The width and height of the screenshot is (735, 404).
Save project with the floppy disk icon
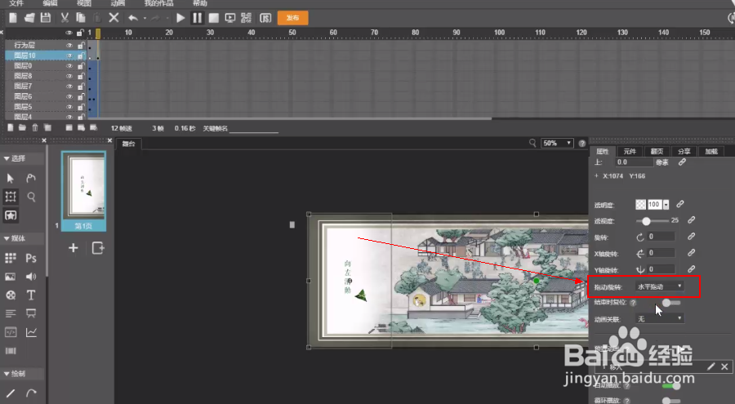point(46,18)
